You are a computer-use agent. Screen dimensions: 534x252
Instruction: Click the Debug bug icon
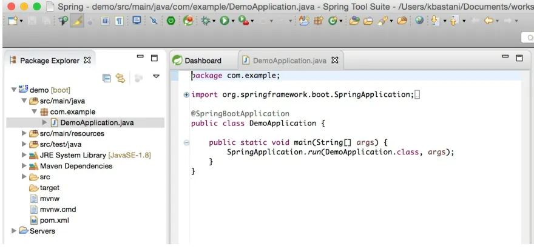pos(206,21)
